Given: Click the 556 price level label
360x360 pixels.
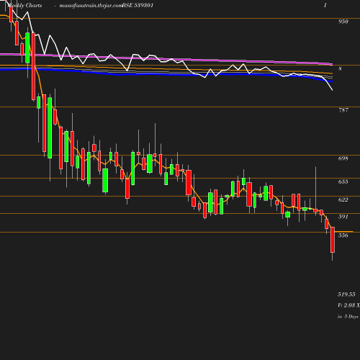Looking at the screenshot, I should coord(343,235).
